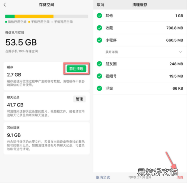Image resolution: width=187 pixels, height=183 pixels.
Task: Tap 取消全选 at the bottom
Action: click(103, 177)
